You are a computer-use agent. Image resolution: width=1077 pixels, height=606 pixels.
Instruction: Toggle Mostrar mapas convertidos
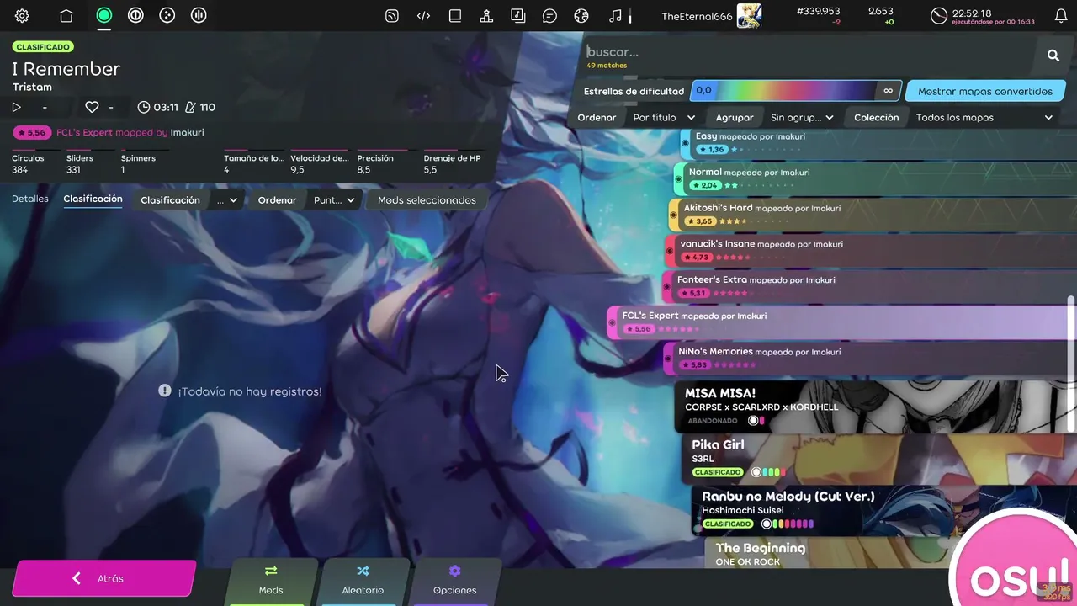[985, 91]
